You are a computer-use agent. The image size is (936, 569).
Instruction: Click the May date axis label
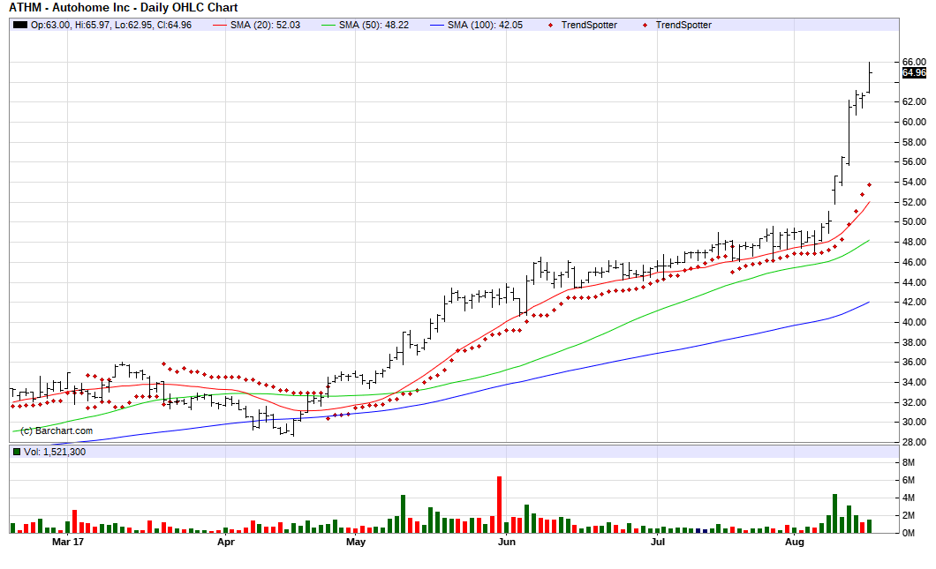(356, 542)
